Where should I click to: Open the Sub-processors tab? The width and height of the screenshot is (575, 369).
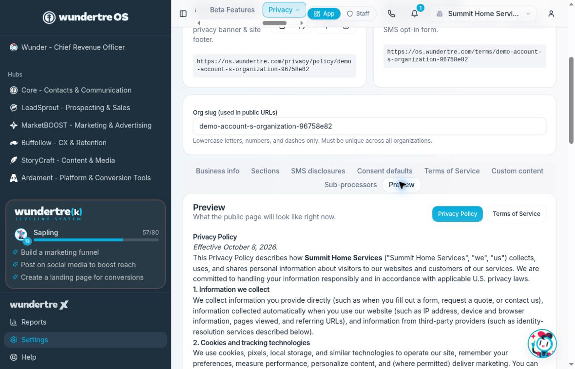pos(350,185)
